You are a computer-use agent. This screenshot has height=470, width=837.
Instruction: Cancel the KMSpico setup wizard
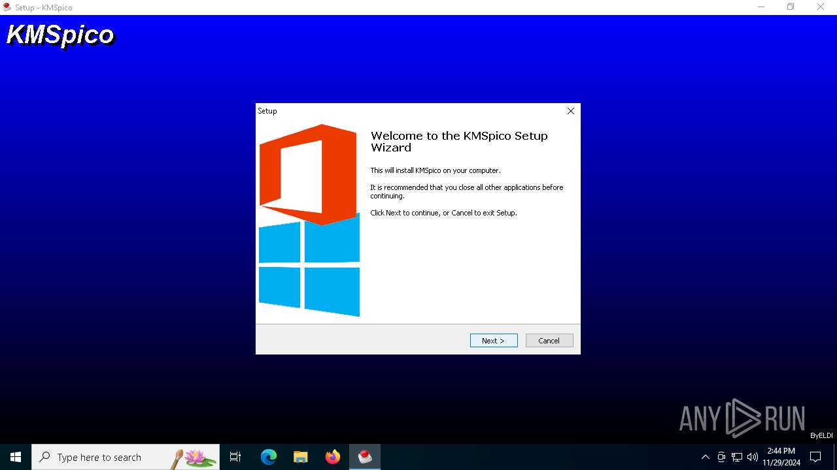549,341
